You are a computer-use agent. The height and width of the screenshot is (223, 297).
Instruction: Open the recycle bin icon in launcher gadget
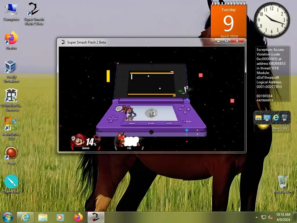[x=284, y=118]
